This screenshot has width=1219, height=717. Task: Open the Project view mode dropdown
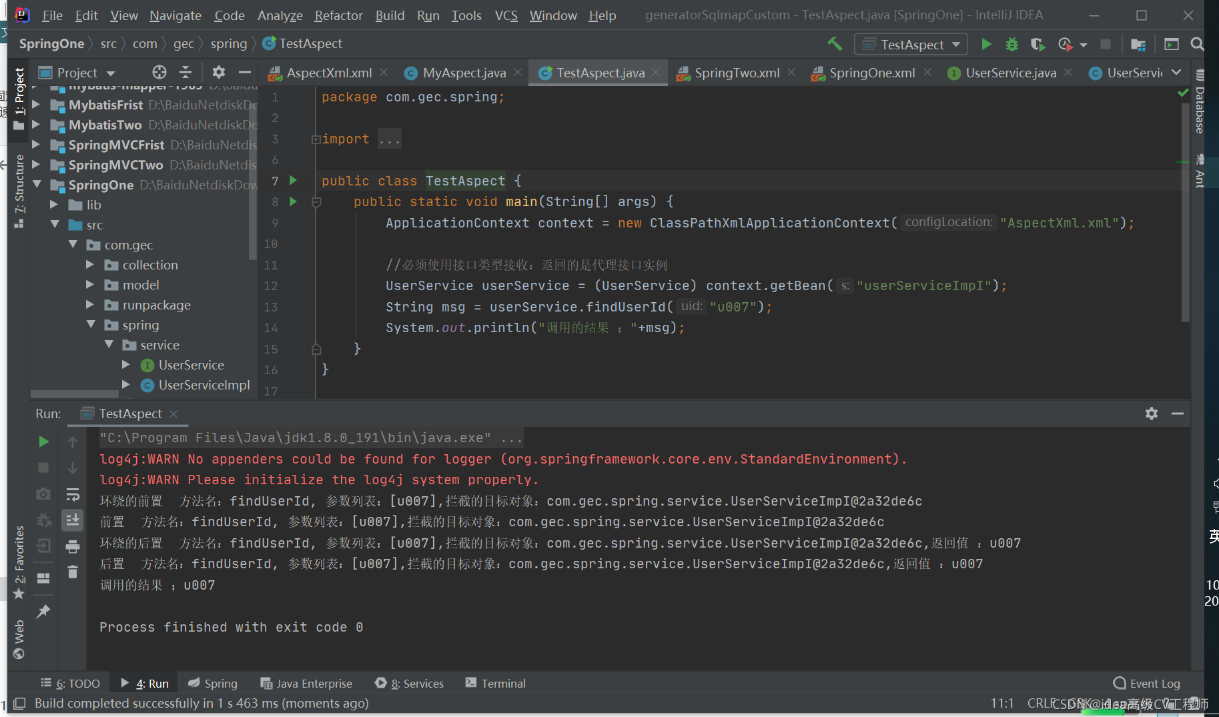click(x=77, y=72)
